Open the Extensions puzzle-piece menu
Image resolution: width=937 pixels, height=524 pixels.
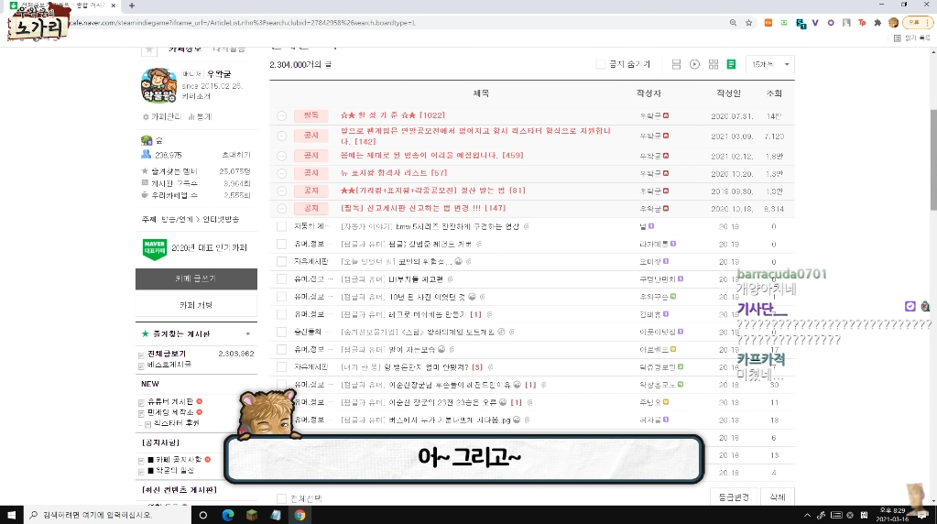click(877, 23)
